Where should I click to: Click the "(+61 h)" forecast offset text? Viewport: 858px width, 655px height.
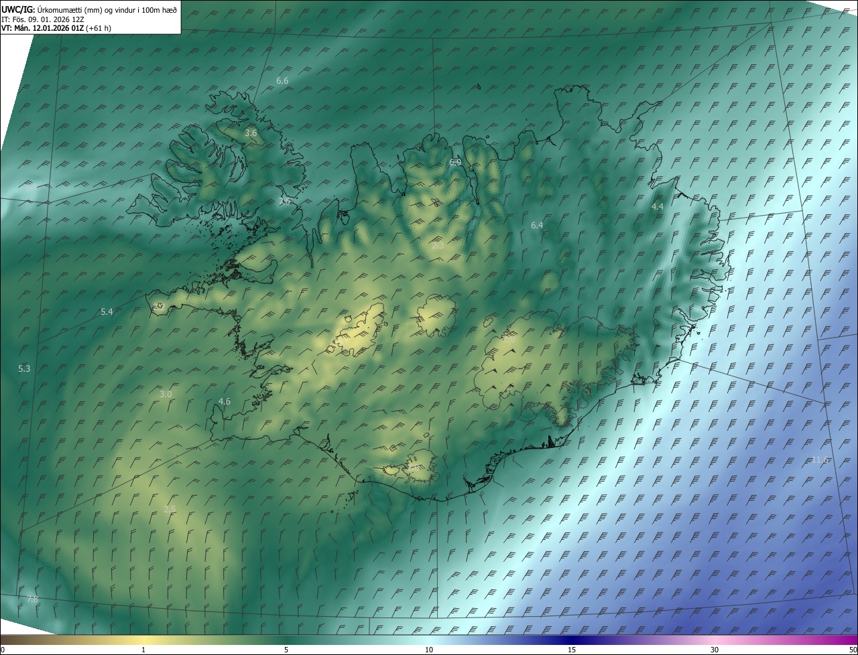pyautogui.click(x=99, y=28)
